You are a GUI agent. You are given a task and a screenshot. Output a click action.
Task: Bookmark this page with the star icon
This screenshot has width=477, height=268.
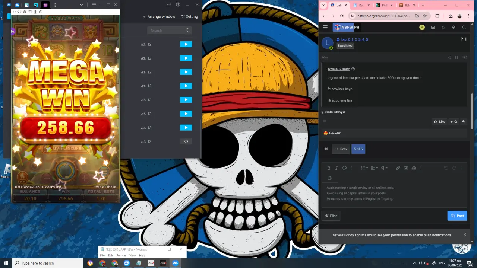click(424, 16)
